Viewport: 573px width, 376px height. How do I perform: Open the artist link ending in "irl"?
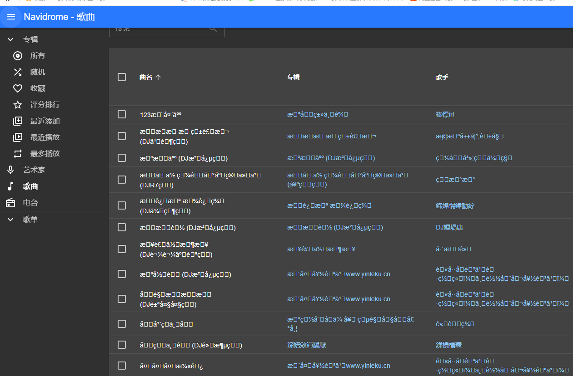click(x=445, y=114)
